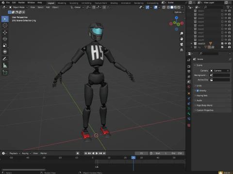Toggle the camera view icon in viewport
Viewport: 233px width, 174px height.
(182, 44)
